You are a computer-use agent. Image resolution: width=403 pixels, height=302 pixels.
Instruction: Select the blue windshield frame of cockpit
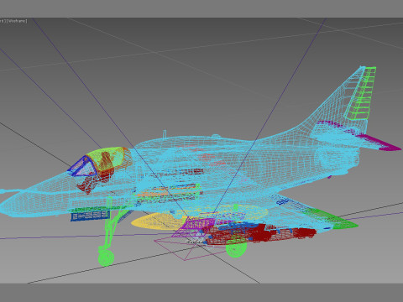pyautogui.click(x=83, y=167)
